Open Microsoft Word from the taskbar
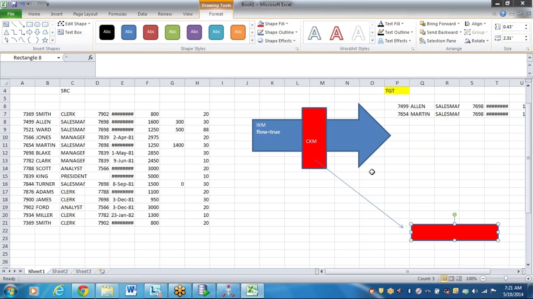Screen dimensions: 533x299 click(131, 291)
